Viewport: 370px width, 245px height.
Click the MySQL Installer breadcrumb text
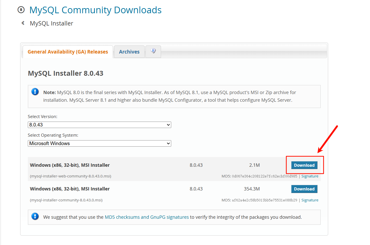point(52,23)
